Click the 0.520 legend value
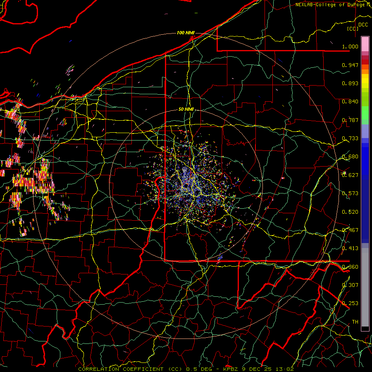This screenshot has width=372, height=372. (350, 212)
